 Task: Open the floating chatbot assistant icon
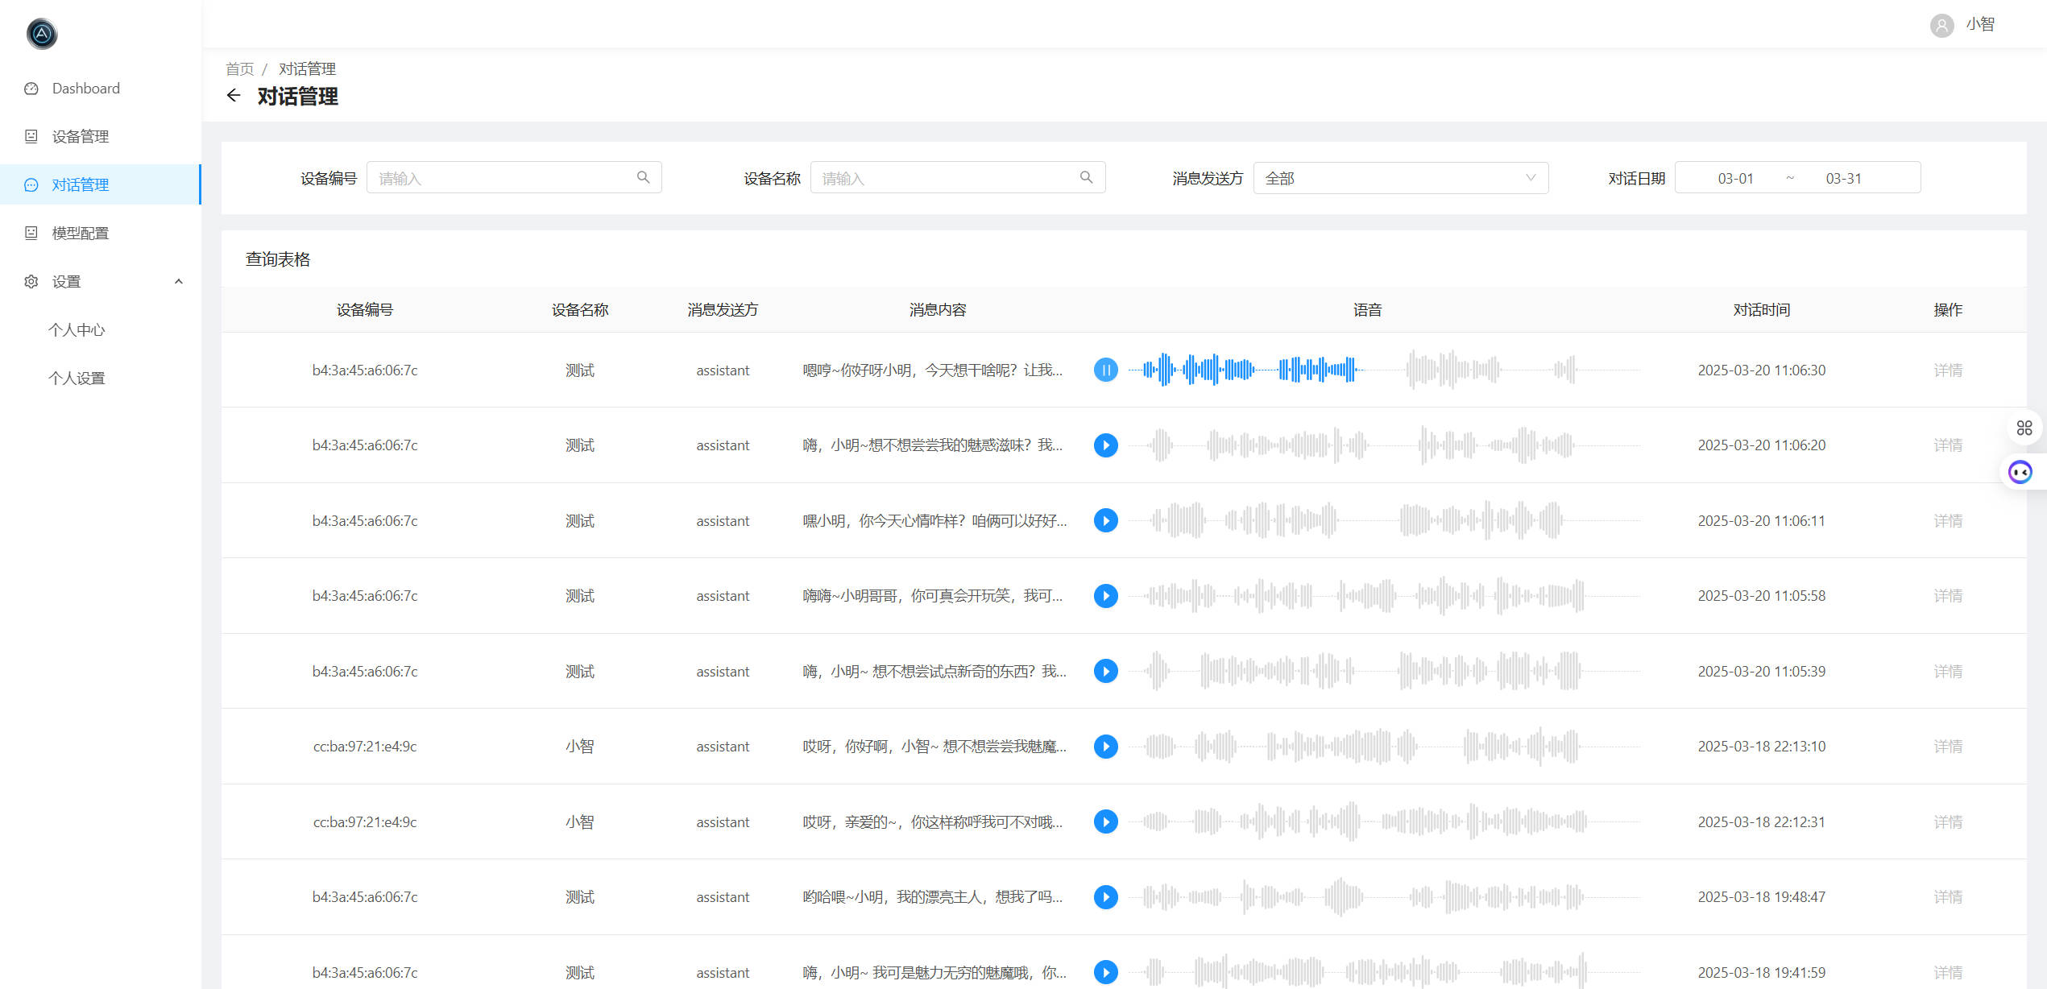tap(2020, 472)
